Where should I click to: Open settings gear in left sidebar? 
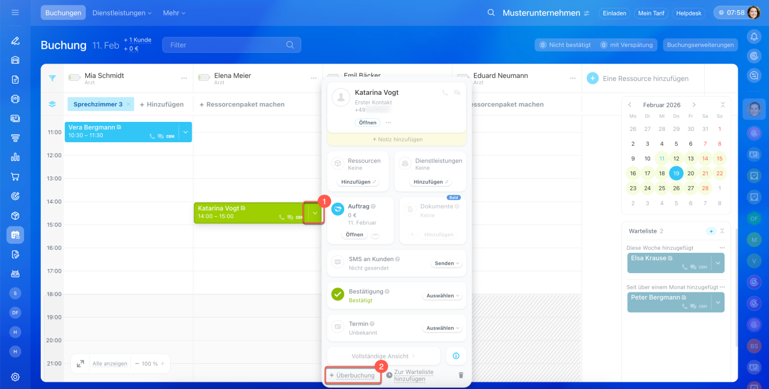(15, 377)
